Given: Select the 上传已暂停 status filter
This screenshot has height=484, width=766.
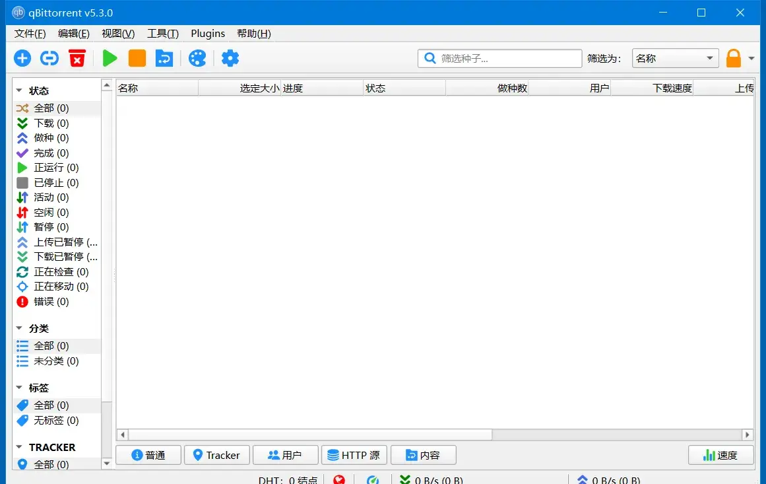Looking at the screenshot, I should point(57,242).
